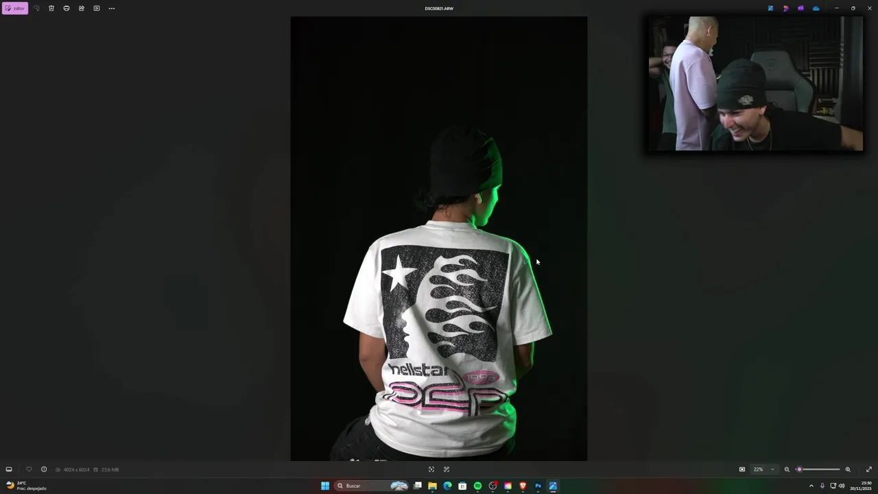Enter full screen with the expand arrows icon
878x494 pixels.
point(868,469)
